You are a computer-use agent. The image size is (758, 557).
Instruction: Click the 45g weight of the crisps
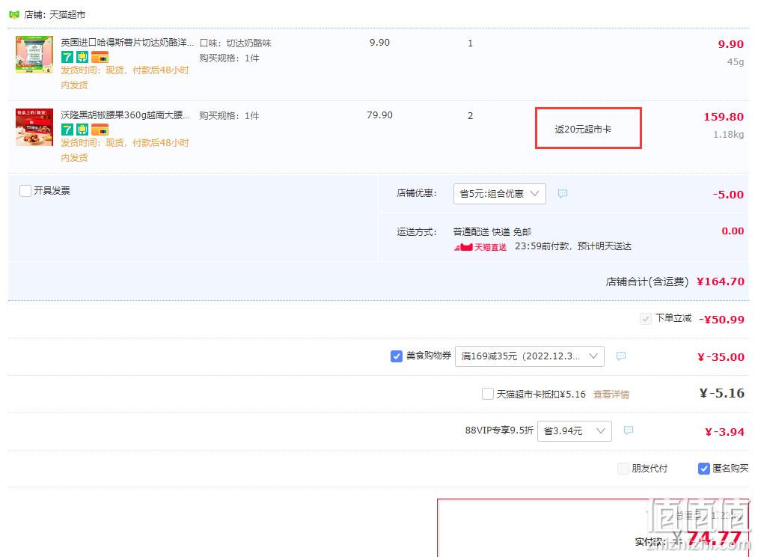(x=736, y=62)
